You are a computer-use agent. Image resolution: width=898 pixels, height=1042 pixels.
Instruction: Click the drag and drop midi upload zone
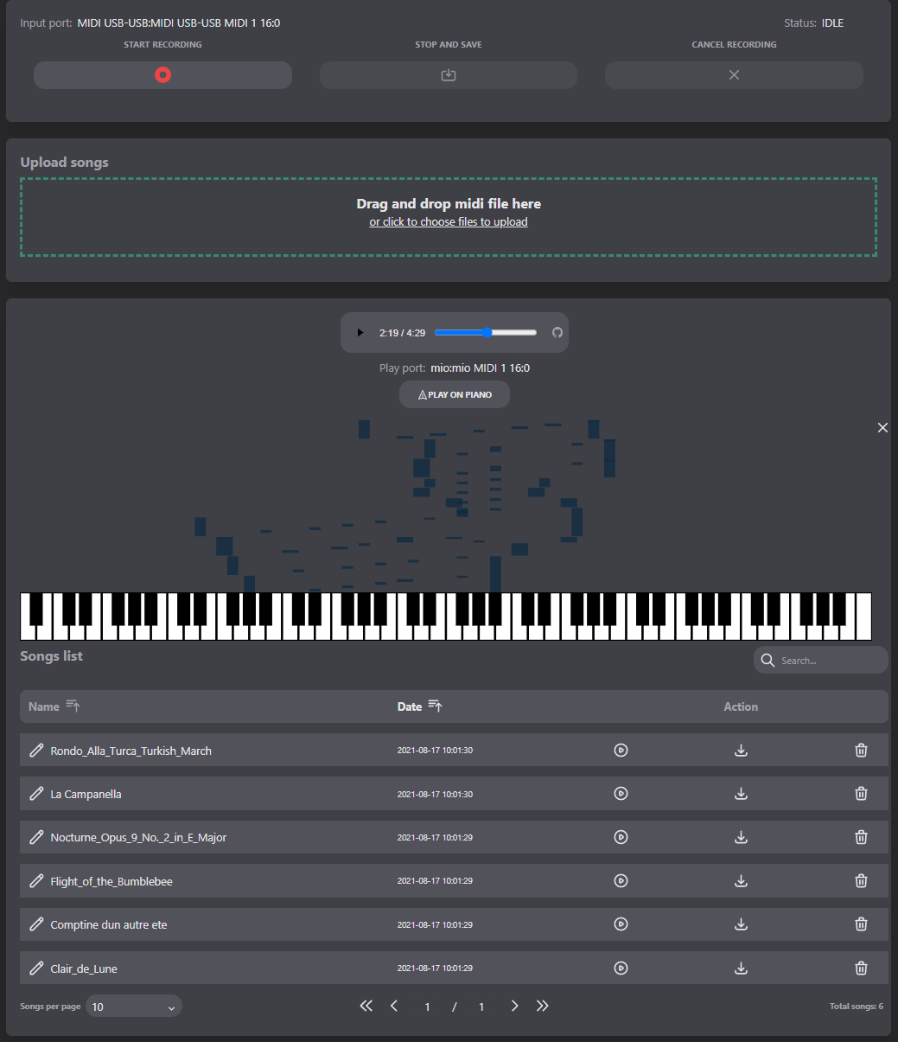click(x=449, y=217)
